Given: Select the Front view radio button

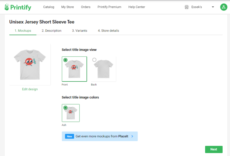Looking at the screenshot, I should coord(65,60).
